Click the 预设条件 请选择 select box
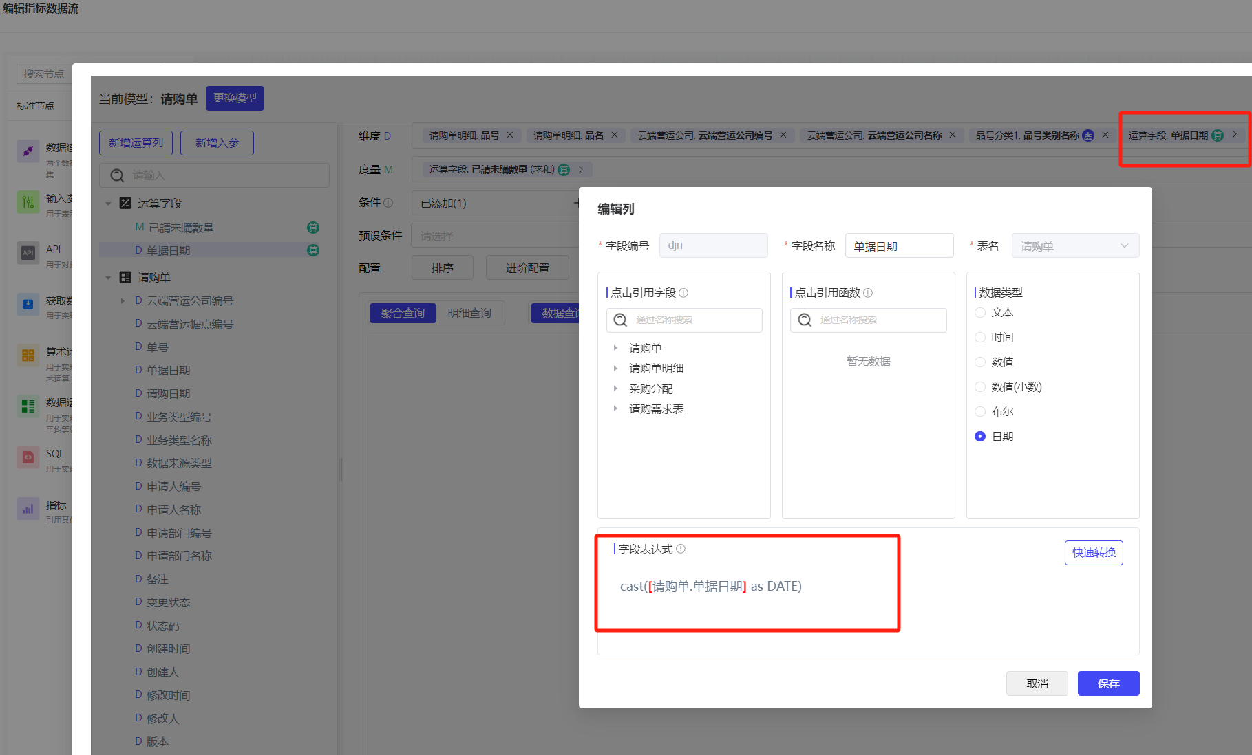Viewport: 1252px width, 755px height. pos(494,236)
